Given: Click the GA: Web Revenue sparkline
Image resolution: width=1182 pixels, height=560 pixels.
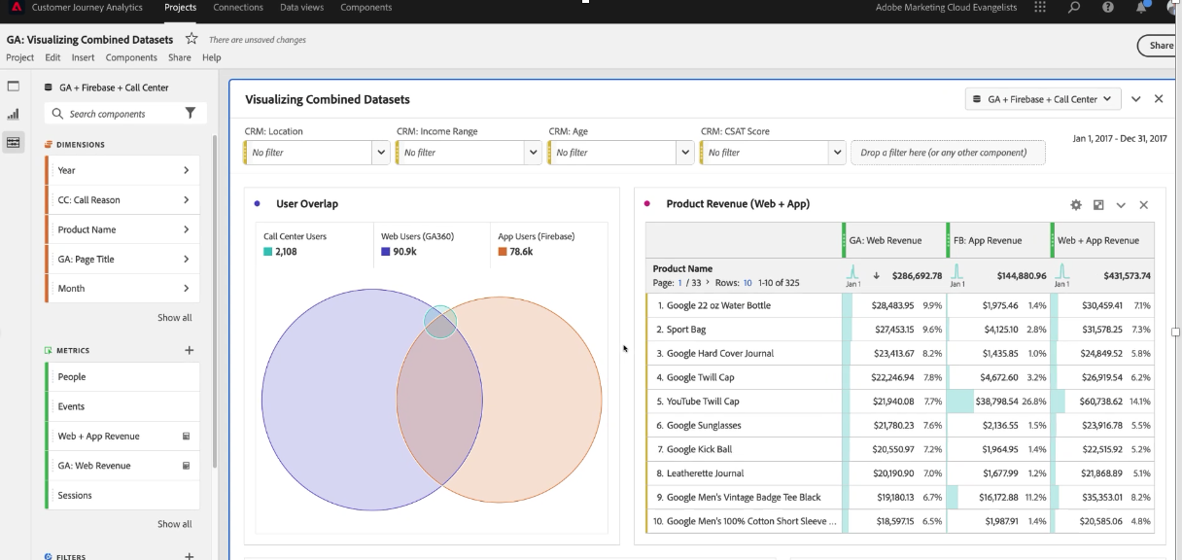Looking at the screenshot, I should click(852, 273).
